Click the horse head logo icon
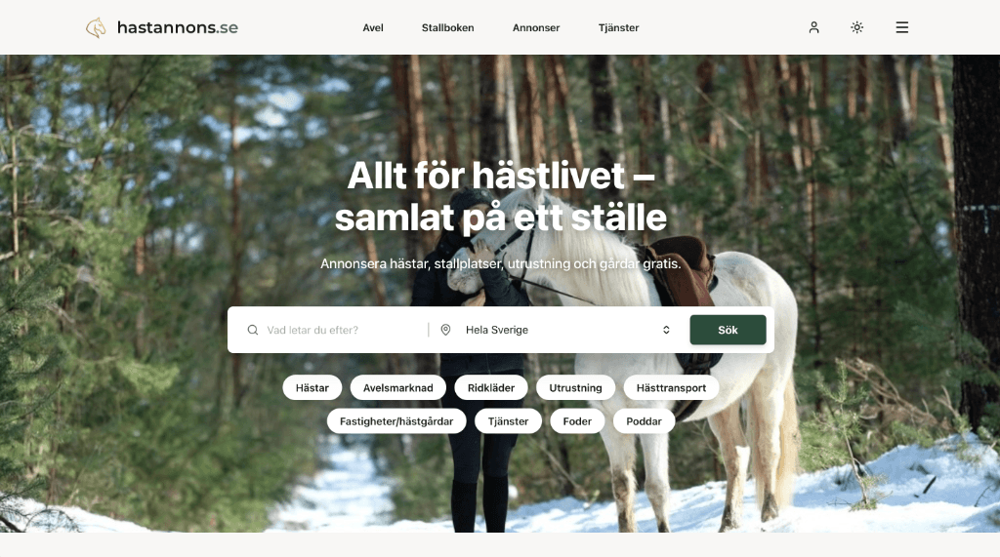Viewport: 1000px width, 557px height. pyautogui.click(x=96, y=27)
